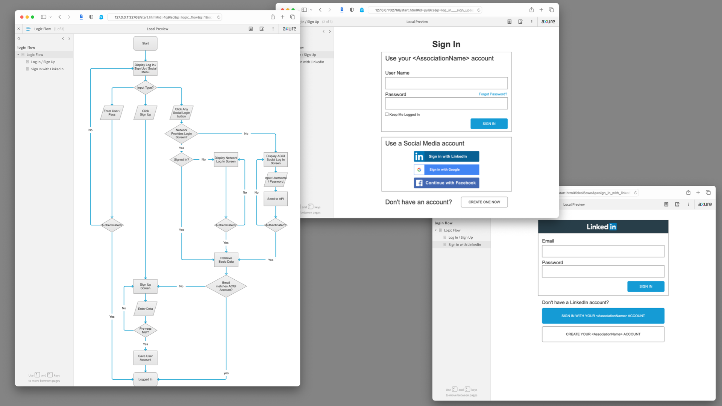
Task: Go forward in Logic Flow browser window
Action: (69, 17)
